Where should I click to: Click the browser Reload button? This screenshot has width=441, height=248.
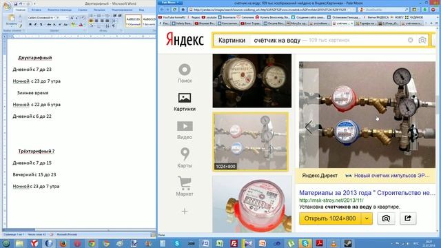pos(174,10)
